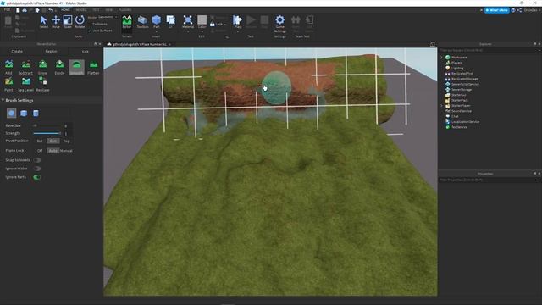Set Plane Lock to Auto
Viewport: 542px width, 305px height.
53,151
